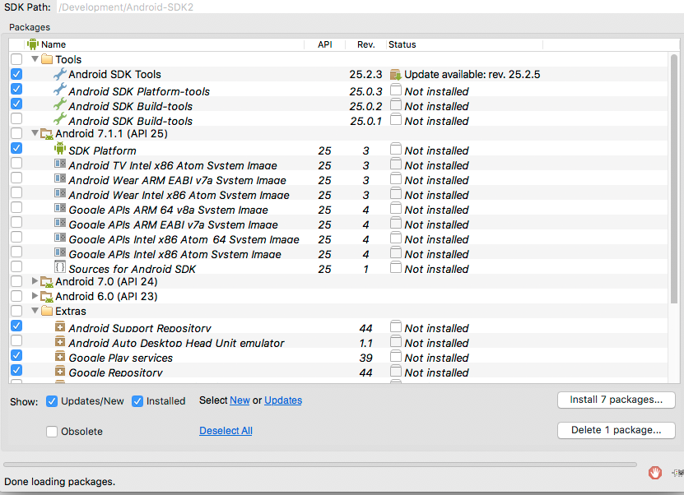Viewport: 684px width, 495px height.
Task: Click the Android Wear Intel x86 Atom image icon
Action: [x=60, y=193]
